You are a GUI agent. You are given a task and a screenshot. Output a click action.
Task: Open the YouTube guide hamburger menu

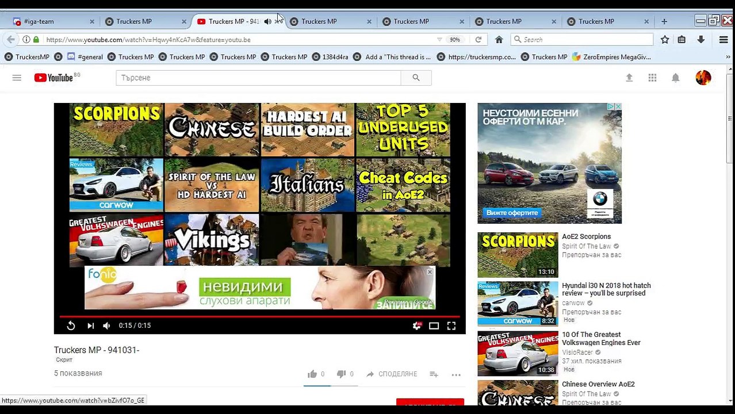pyautogui.click(x=17, y=78)
